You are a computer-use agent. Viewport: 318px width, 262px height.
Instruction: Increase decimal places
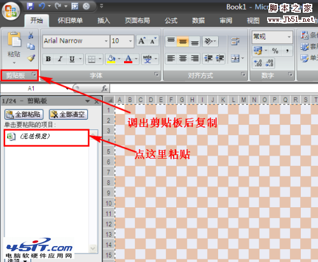pos(258,63)
